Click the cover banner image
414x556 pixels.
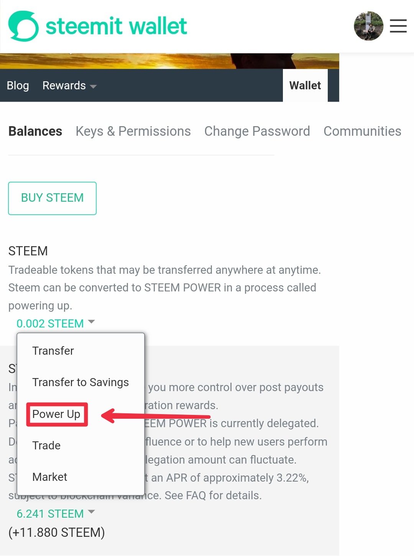[169, 61]
